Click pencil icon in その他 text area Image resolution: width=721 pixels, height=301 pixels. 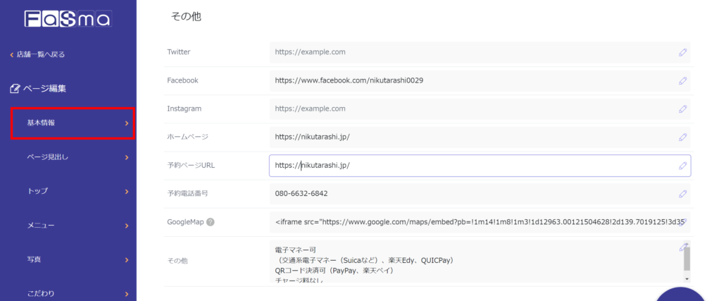coord(682,247)
